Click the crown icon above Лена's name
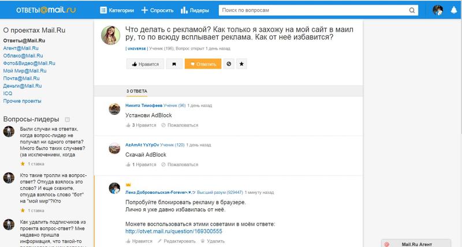Viewport: 462px width, 247px height. click(128, 185)
